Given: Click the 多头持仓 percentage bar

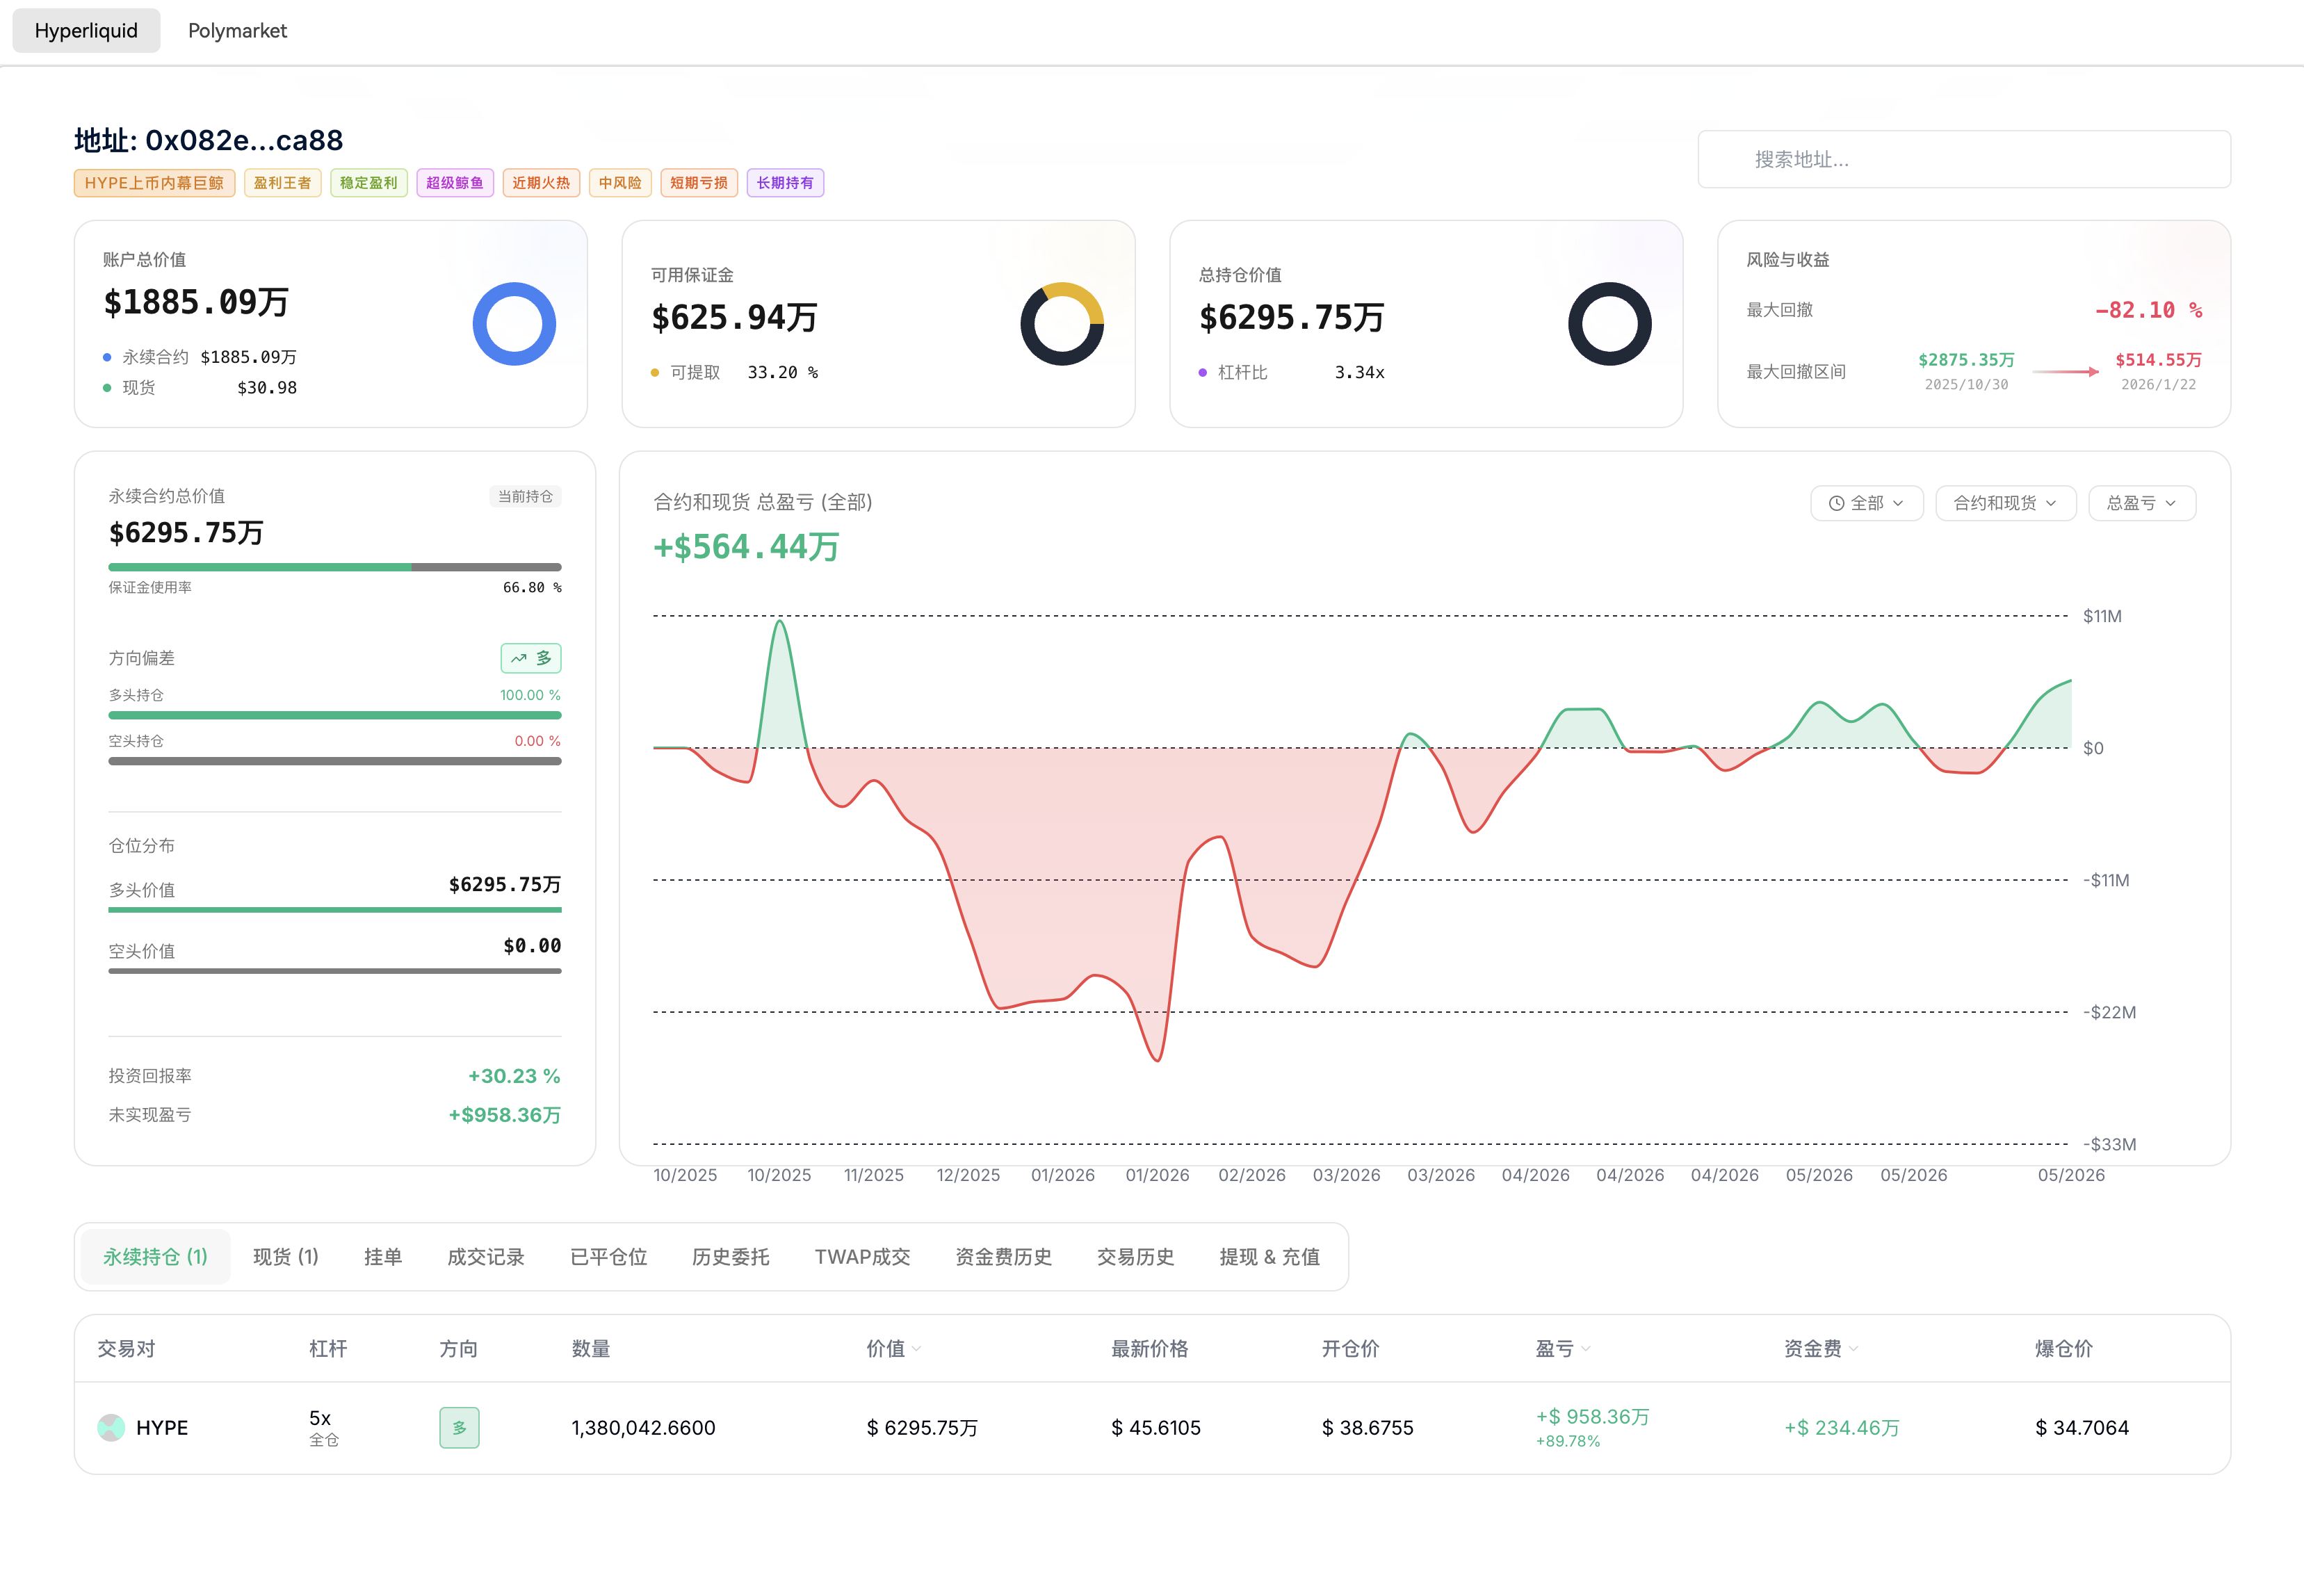Looking at the screenshot, I should [335, 715].
